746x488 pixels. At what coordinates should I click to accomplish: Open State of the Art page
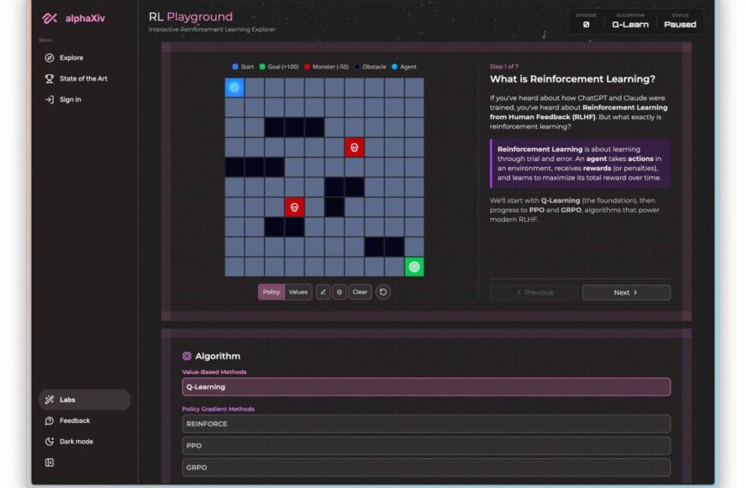(83, 79)
